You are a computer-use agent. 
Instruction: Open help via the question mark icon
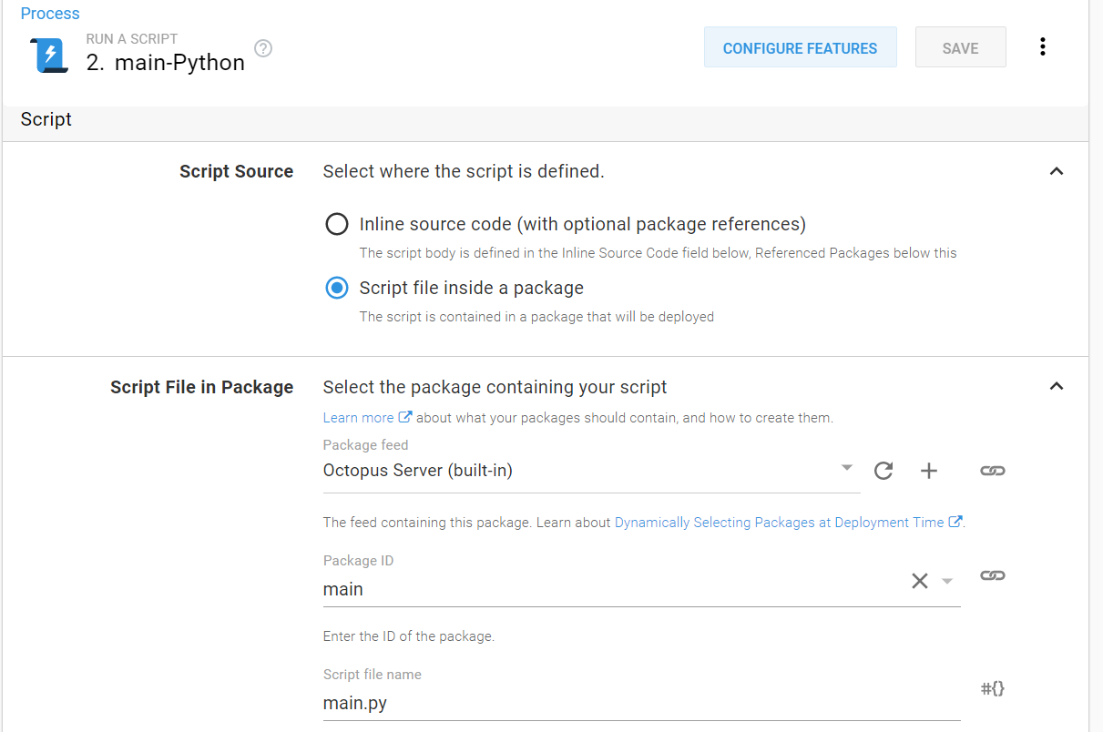(262, 48)
